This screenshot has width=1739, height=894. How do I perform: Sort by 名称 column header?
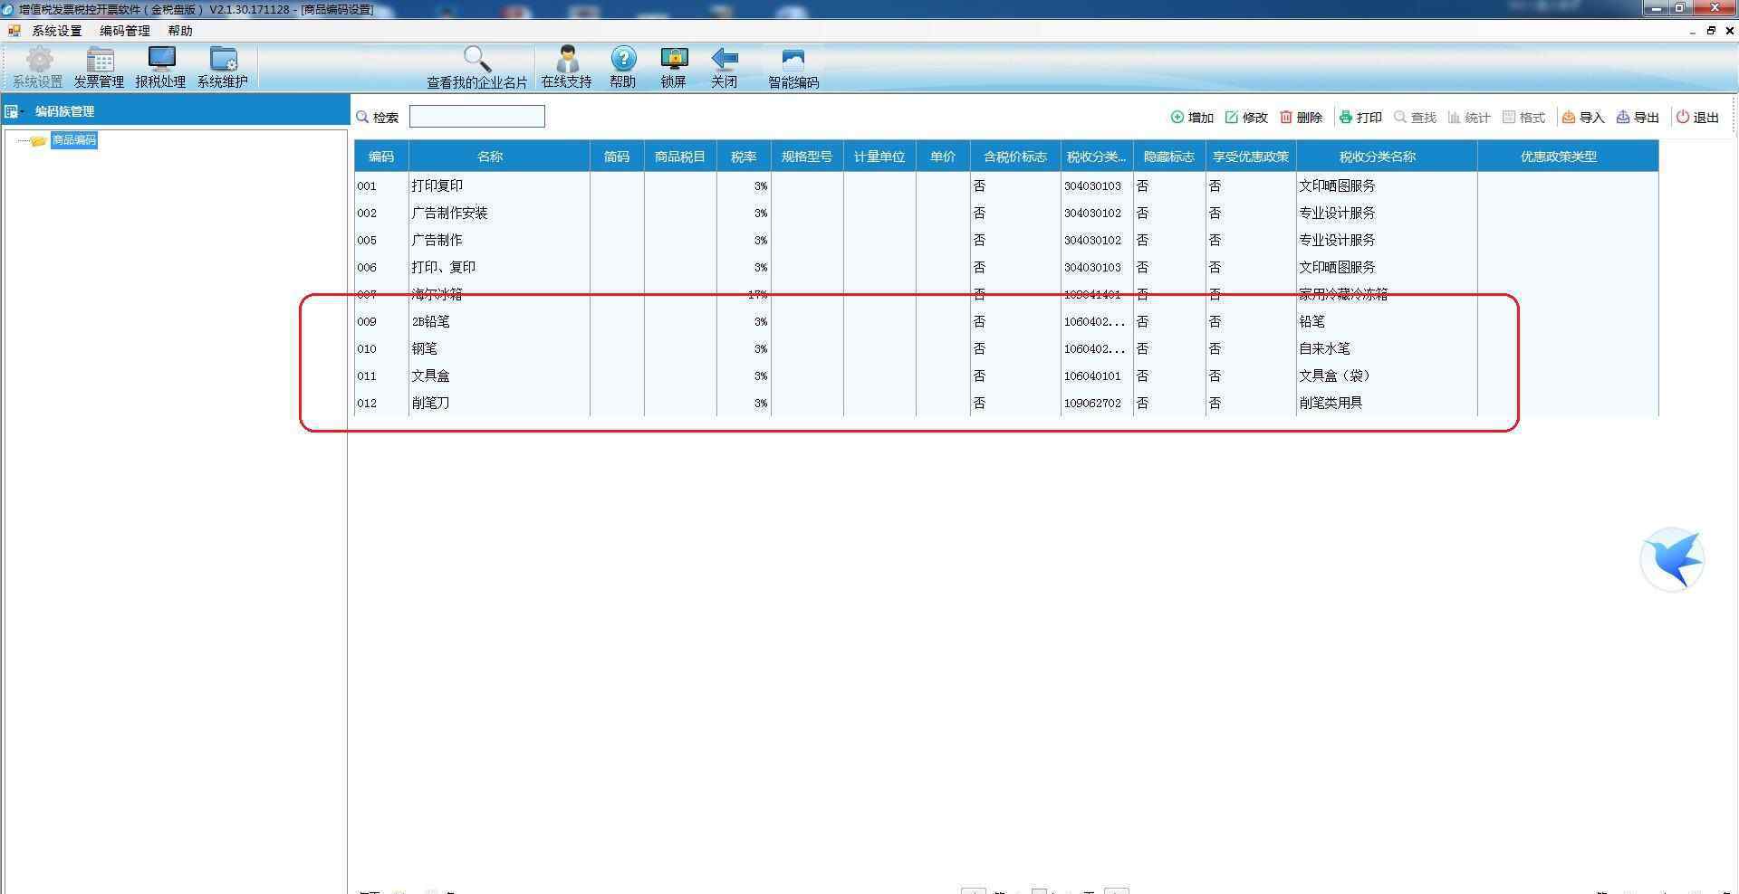(x=499, y=157)
